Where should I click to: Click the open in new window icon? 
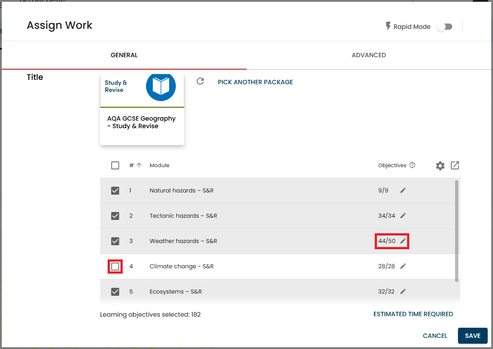[x=455, y=165]
